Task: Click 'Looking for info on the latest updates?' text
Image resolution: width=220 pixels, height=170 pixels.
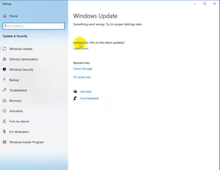Action: [99, 42]
